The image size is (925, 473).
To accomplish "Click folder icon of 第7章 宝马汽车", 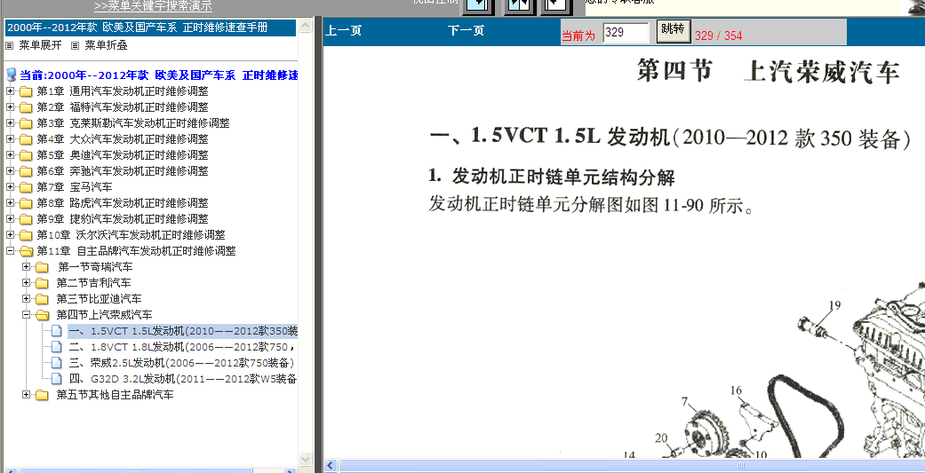I will pyautogui.click(x=26, y=187).
